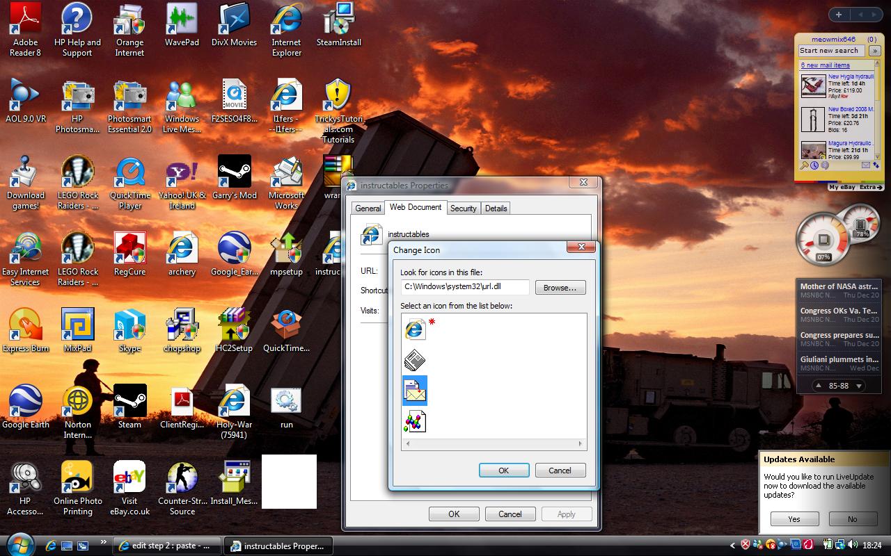Switch to 'edit step 2 : paste' taskbar window
The width and height of the screenshot is (891, 556).
(166, 546)
